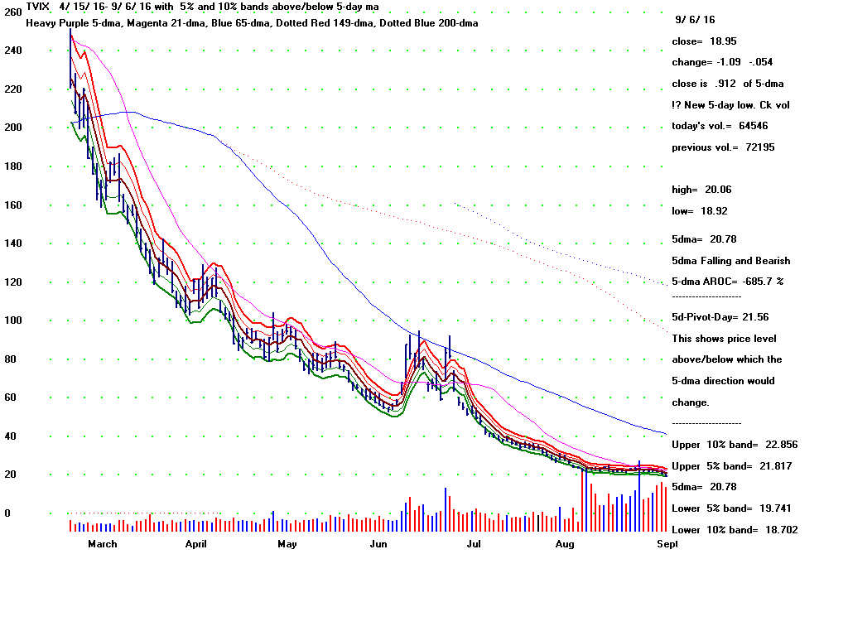848x636 pixels.
Task: Select the previous vol.= 72195 line
Action: [x=722, y=147]
